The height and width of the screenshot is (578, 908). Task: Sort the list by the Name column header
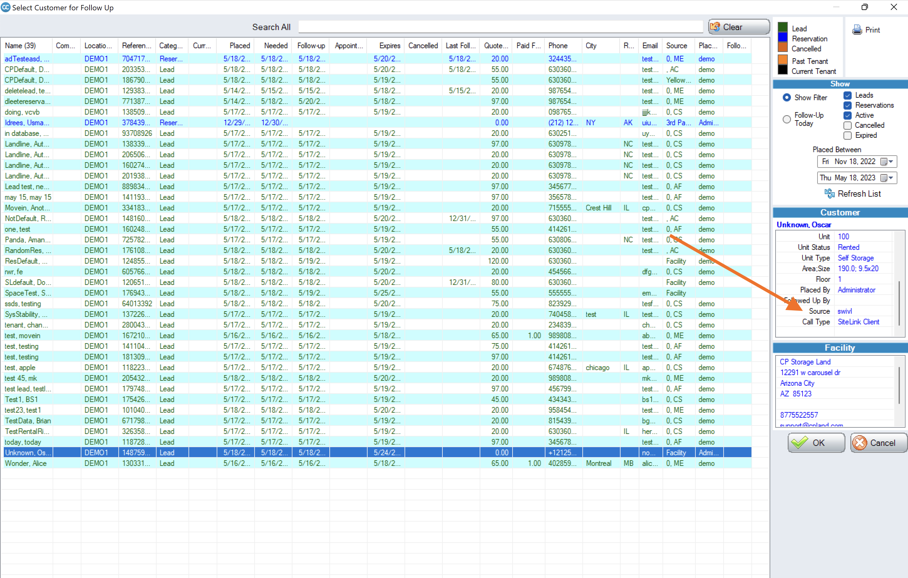coord(20,45)
